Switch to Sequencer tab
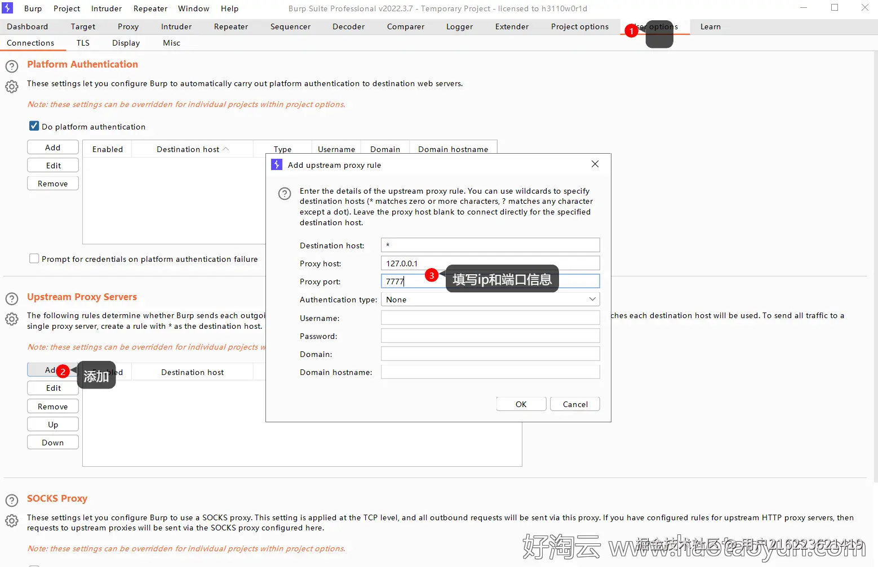 pyautogui.click(x=290, y=26)
